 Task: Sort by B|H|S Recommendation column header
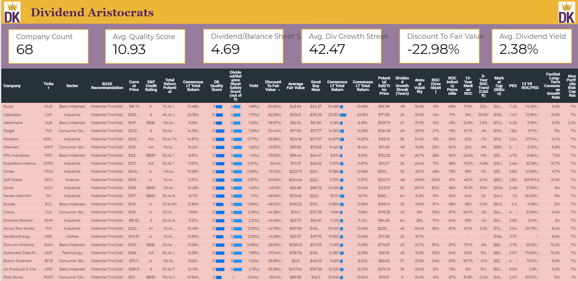click(107, 86)
